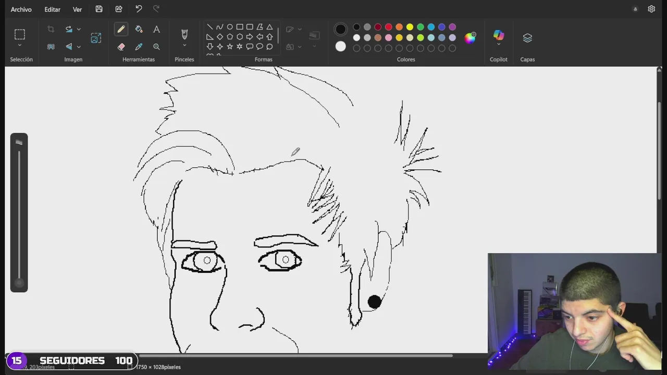Pick the yellow color swatch
This screenshot has height=375, width=667.
410,27
